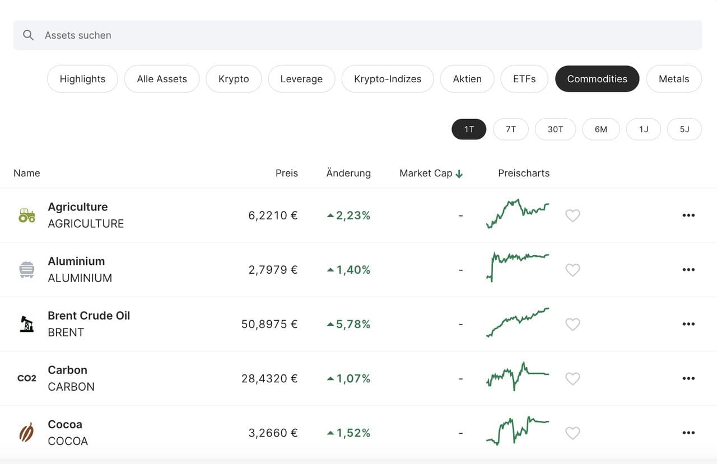The width and height of the screenshot is (717, 464).
Task: Click the Carbon CO2 icon
Action: (27, 378)
